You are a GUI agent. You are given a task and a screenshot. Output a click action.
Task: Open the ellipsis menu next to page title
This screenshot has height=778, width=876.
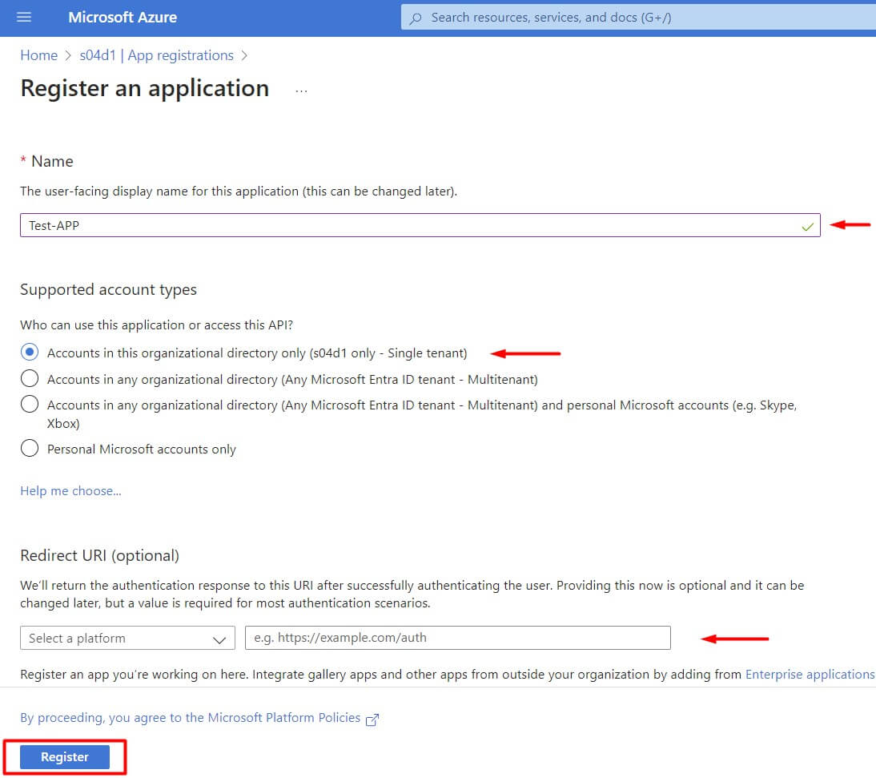pyautogui.click(x=301, y=91)
